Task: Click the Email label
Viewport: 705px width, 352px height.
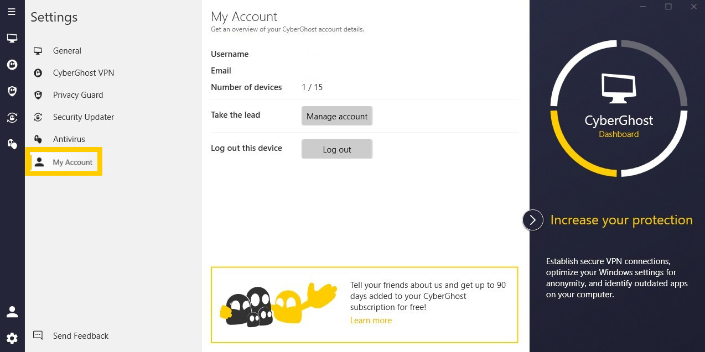Action: point(221,71)
